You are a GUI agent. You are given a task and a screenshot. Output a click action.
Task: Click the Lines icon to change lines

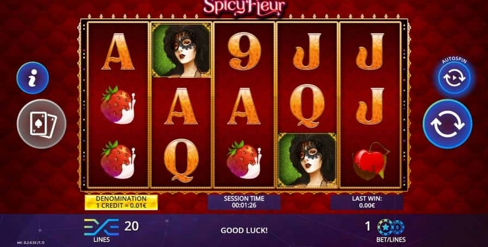click(101, 227)
